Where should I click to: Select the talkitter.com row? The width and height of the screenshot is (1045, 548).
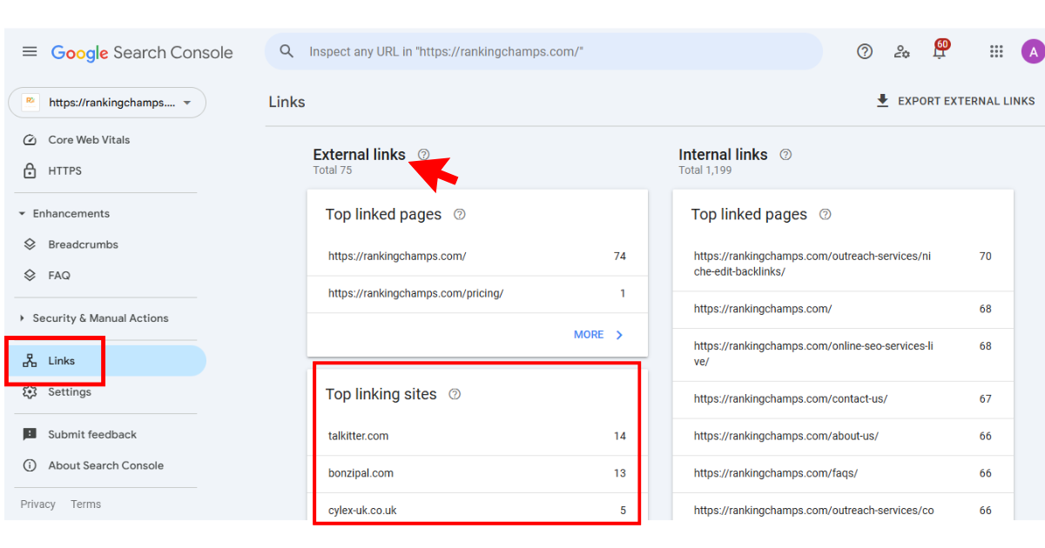[477, 437]
